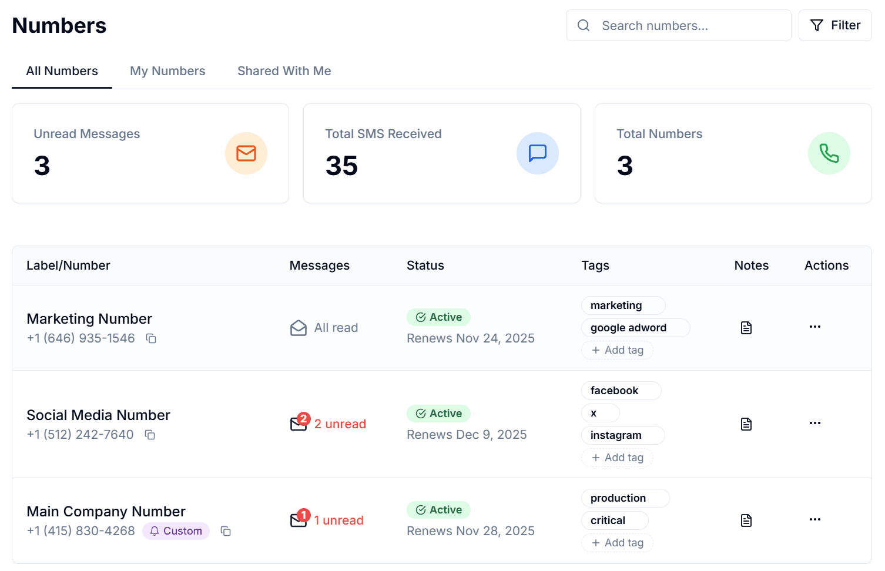Switch to the Shared With Me tab

click(284, 70)
